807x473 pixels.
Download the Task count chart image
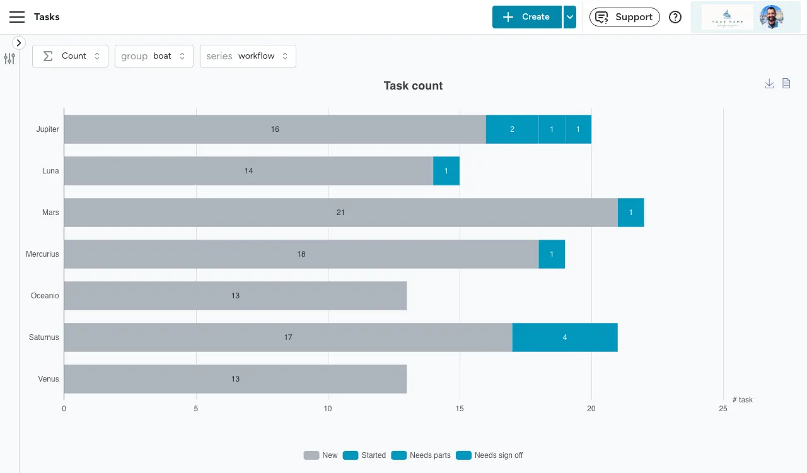[769, 83]
